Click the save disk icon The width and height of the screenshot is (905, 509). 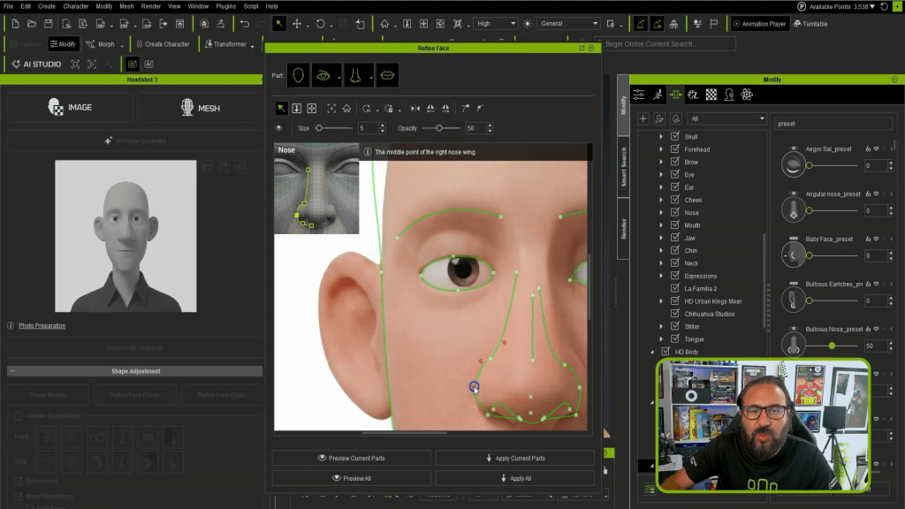(x=49, y=24)
